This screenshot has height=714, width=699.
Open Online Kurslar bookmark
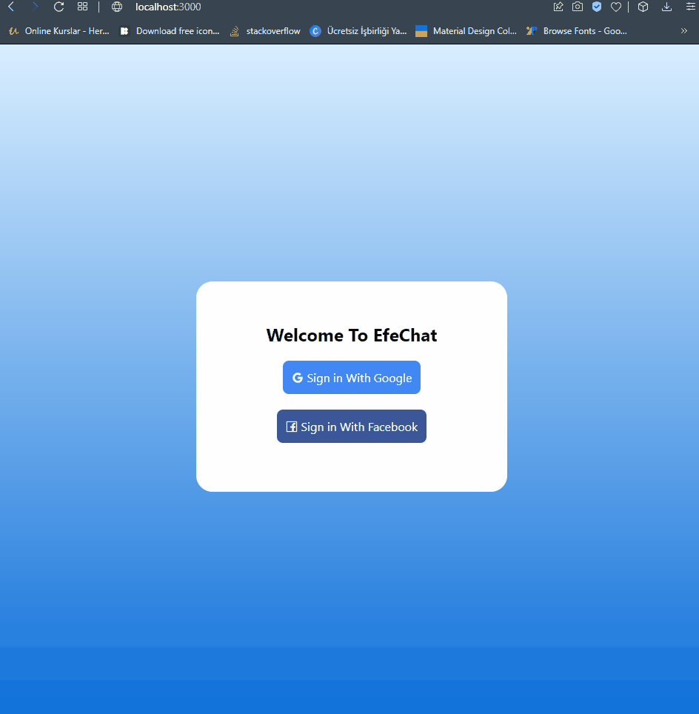point(59,31)
